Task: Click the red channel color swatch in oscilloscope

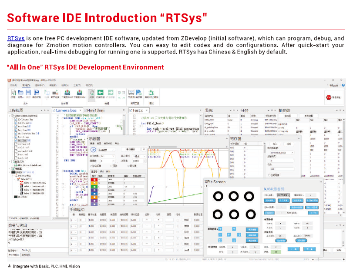Action: (94, 179)
